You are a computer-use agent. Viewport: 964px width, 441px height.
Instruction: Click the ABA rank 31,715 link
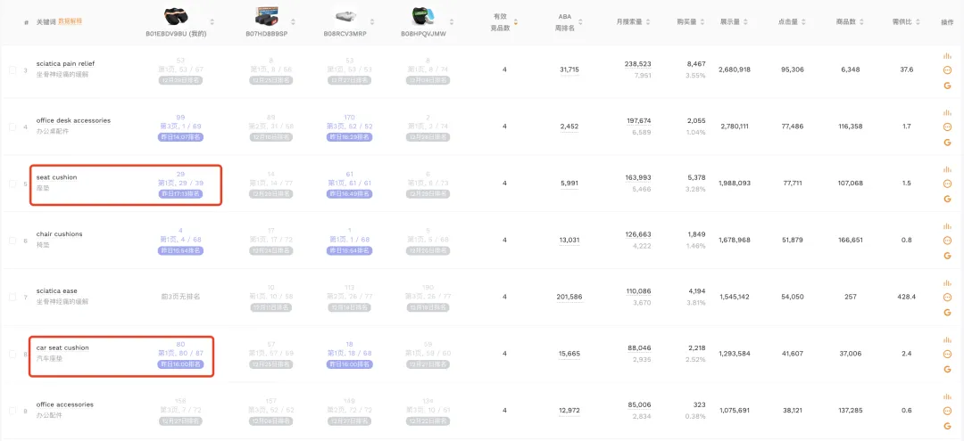coord(569,69)
